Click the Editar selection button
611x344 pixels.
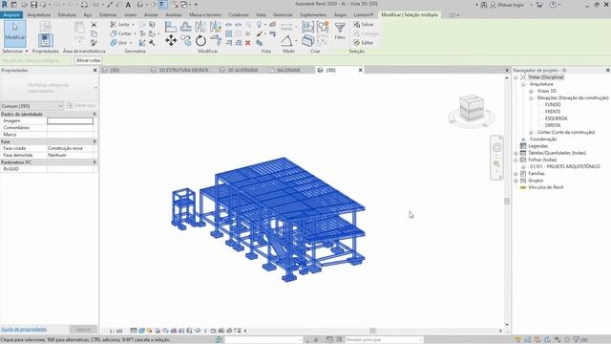(364, 42)
